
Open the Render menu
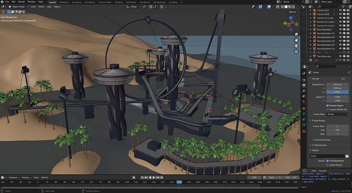[x=21, y=2]
